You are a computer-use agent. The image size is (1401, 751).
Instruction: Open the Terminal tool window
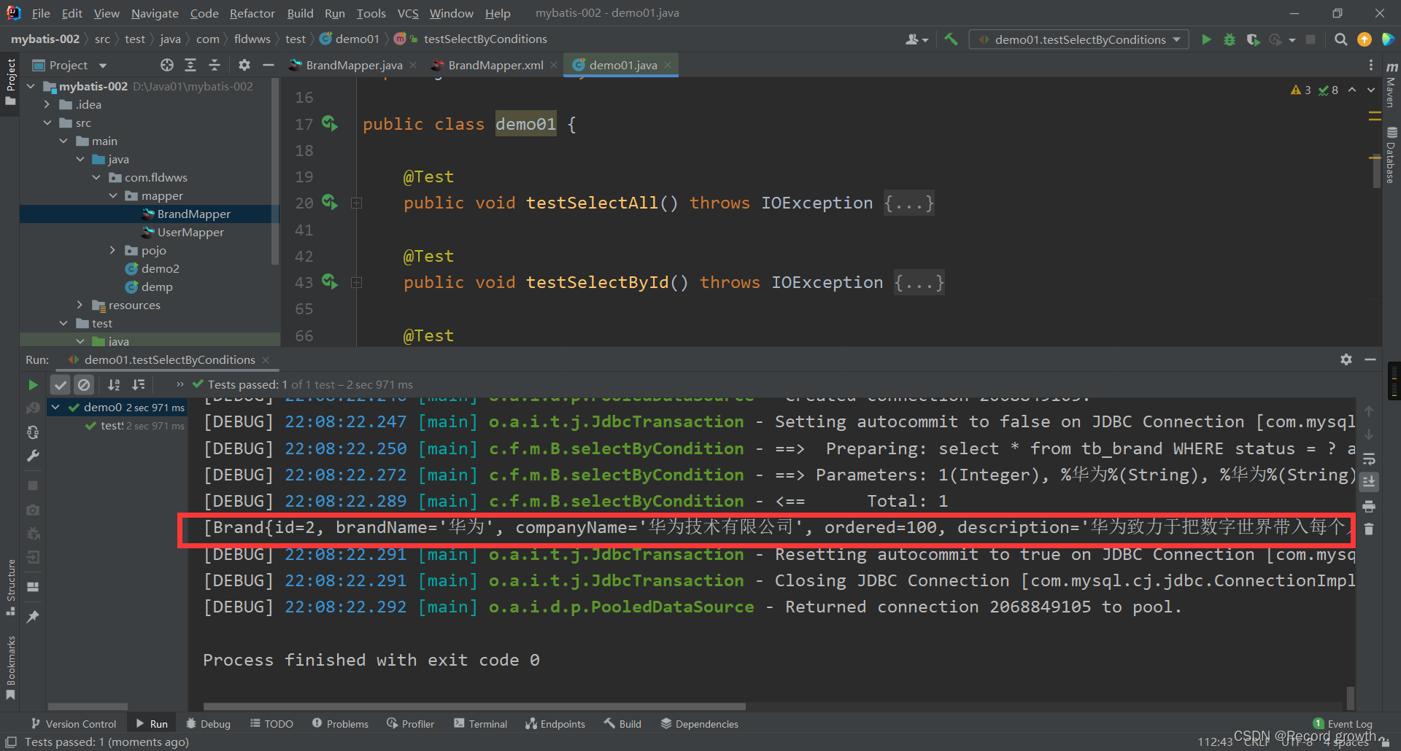pos(480,723)
